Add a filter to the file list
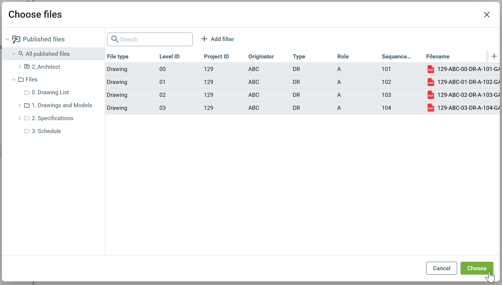Viewport: 502px width, 285px height. (217, 39)
